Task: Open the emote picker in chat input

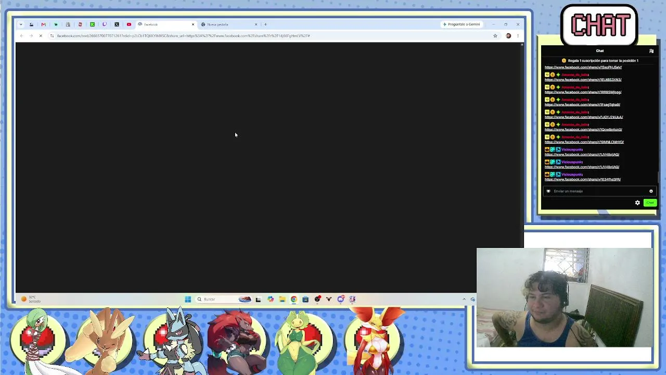Action: pyautogui.click(x=651, y=191)
